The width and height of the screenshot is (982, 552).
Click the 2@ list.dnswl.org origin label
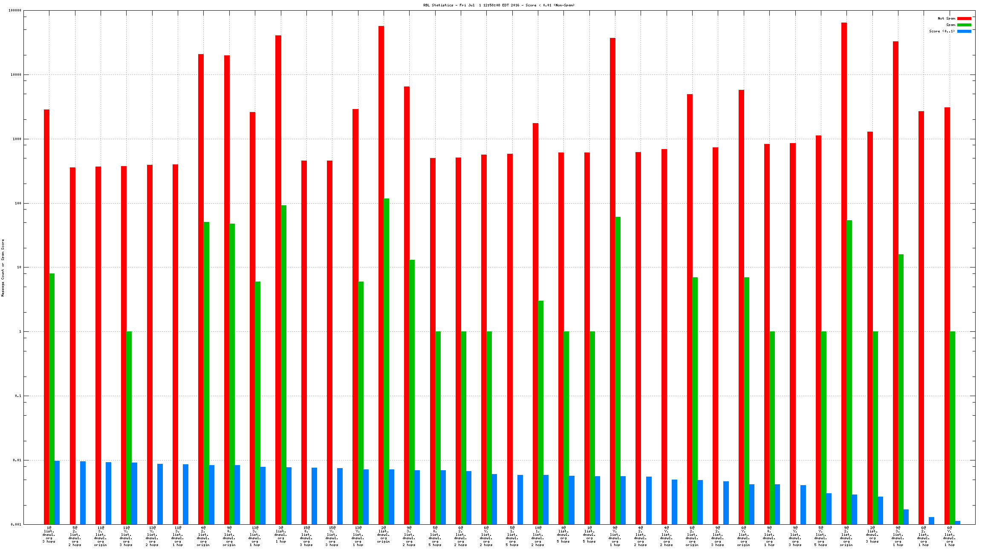(x=383, y=535)
